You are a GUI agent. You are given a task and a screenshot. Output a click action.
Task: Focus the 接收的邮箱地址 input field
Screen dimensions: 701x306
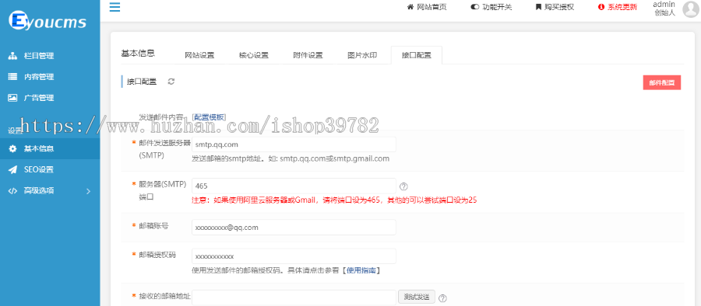pyautogui.click(x=294, y=297)
